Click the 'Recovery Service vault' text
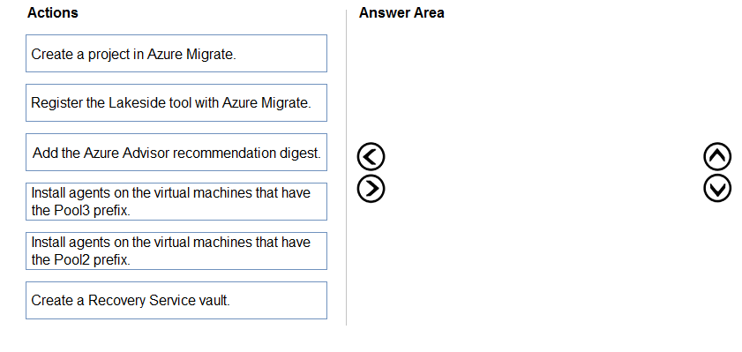This screenshot has width=742, height=352. click(x=159, y=301)
